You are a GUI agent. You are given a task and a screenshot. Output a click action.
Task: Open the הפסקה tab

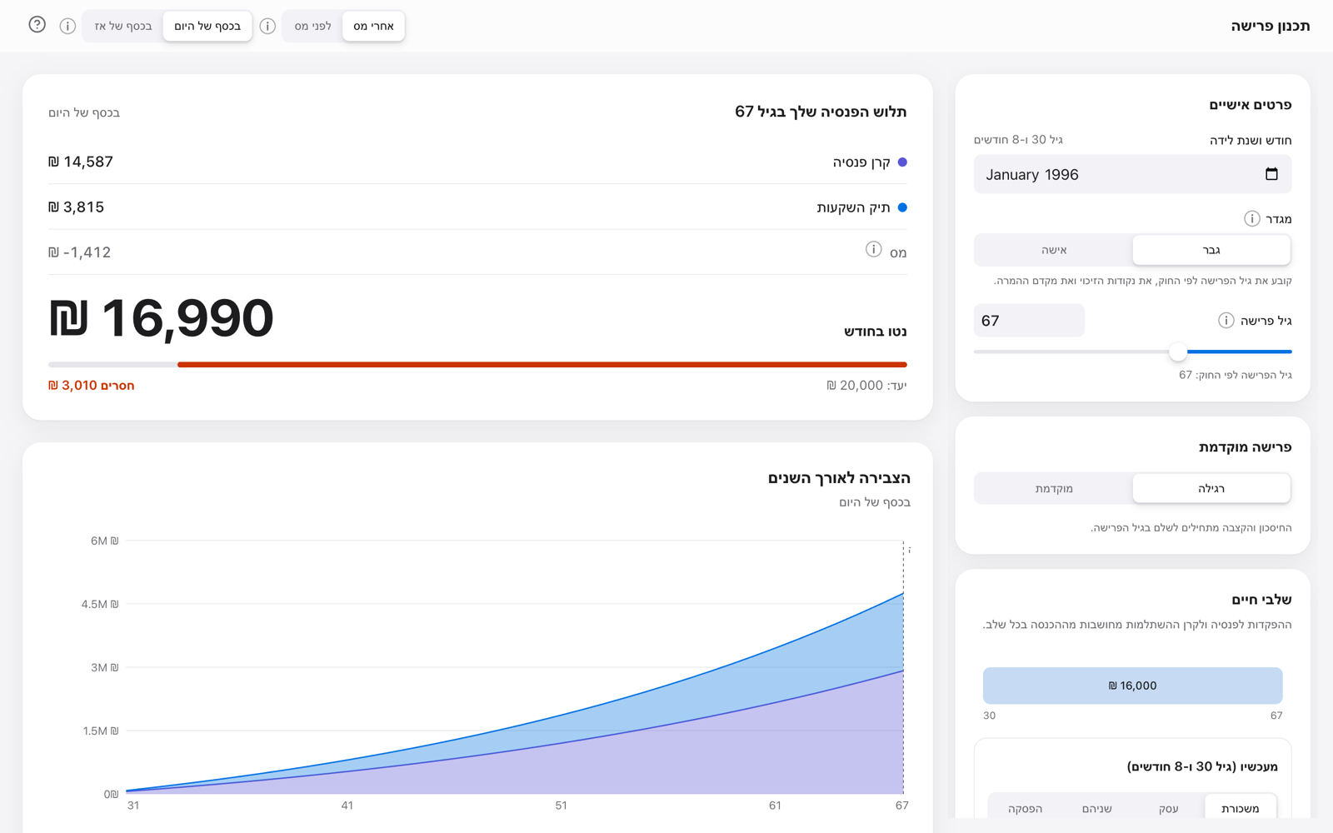coord(1025,808)
